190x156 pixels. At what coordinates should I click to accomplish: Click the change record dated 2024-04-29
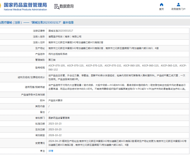[117, 143]
